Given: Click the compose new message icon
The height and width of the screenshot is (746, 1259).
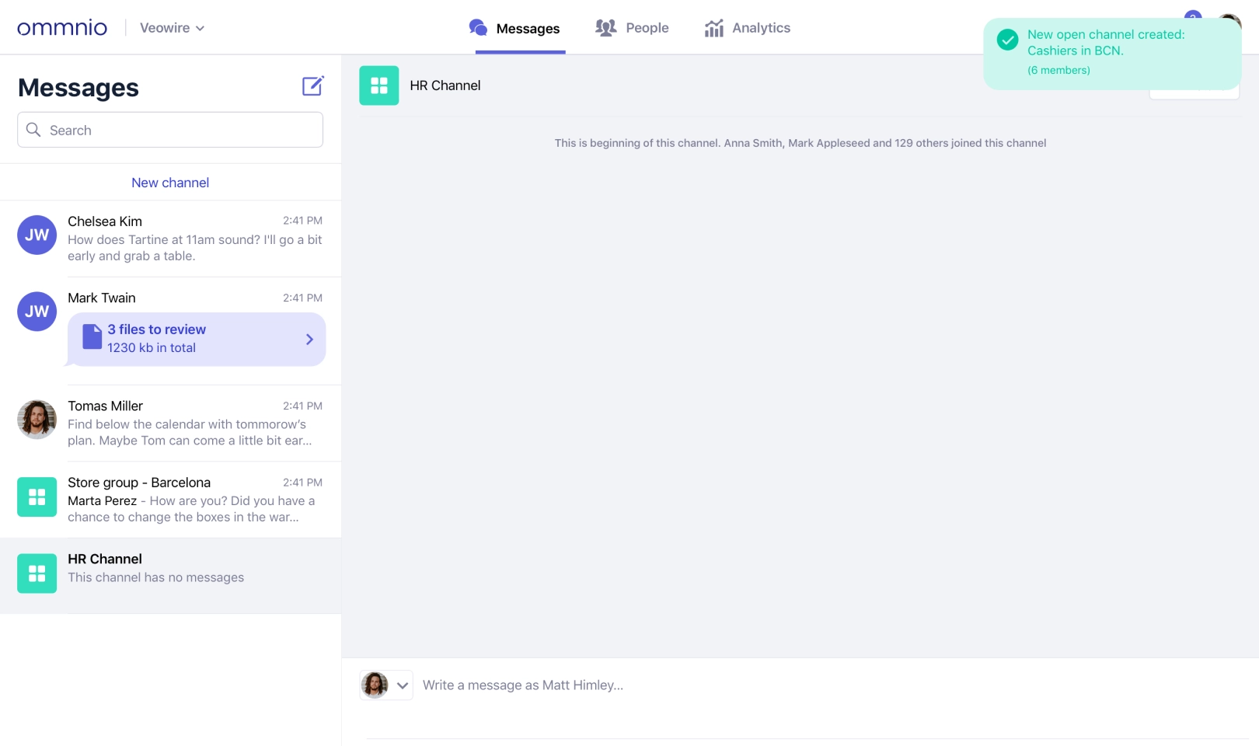Looking at the screenshot, I should pyautogui.click(x=312, y=85).
